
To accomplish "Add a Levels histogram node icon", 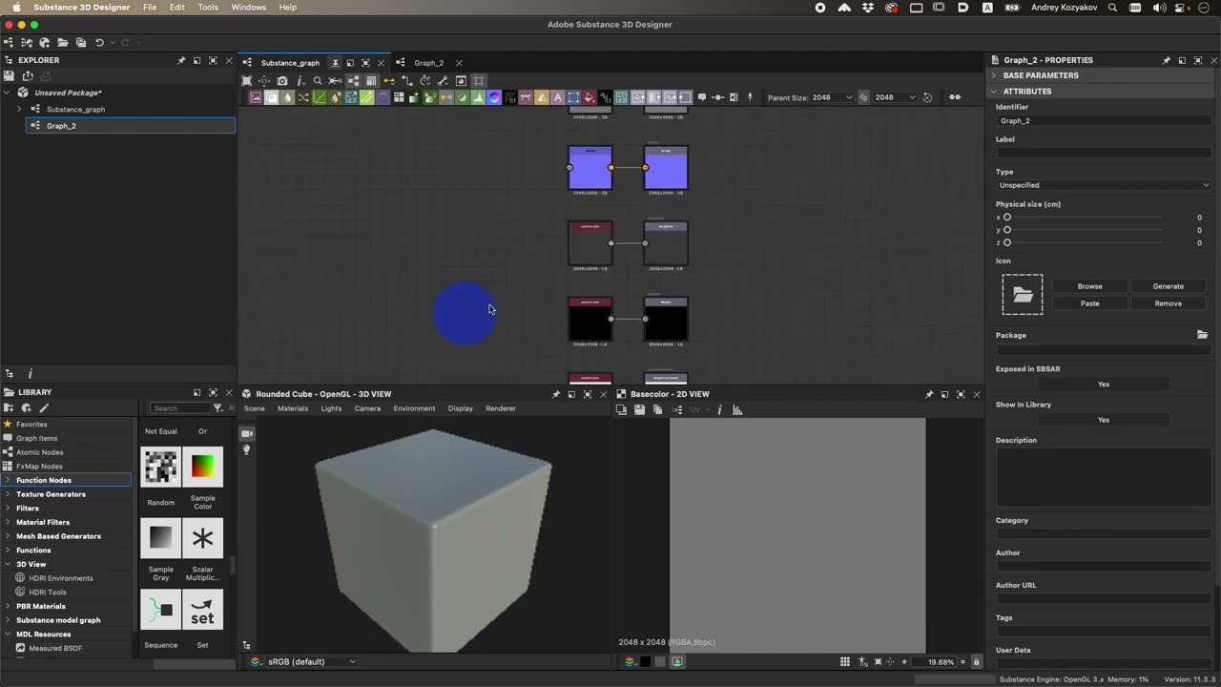I will point(478,97).
